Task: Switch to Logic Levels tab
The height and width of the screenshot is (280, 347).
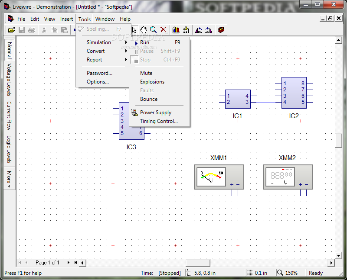Action: pyautogui.click(x=9, y=149)
